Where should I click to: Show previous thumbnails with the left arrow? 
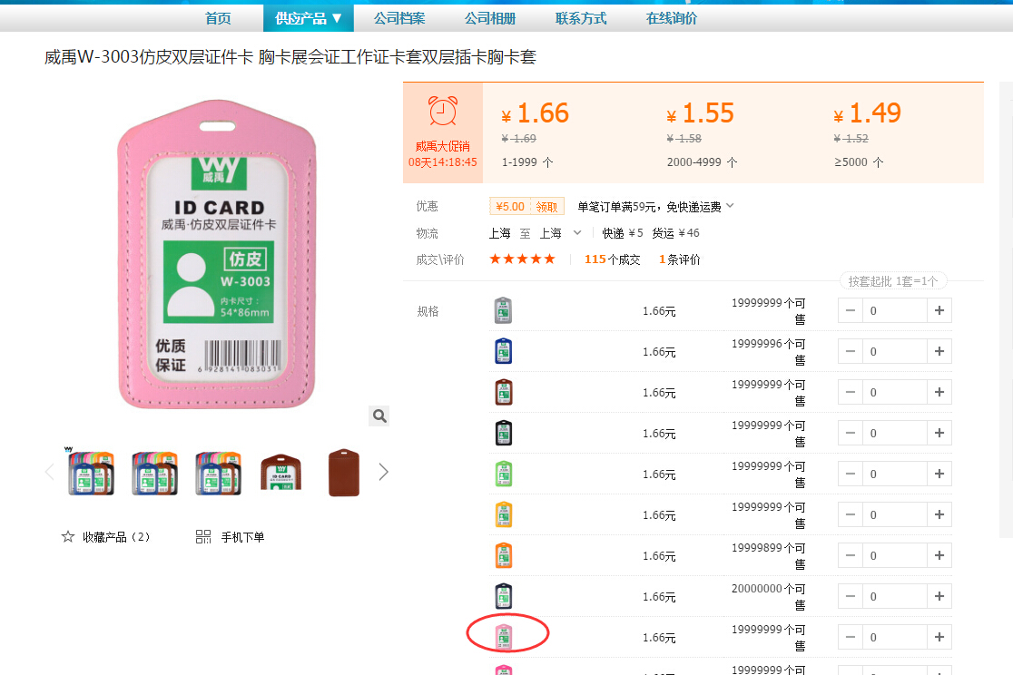50,472
